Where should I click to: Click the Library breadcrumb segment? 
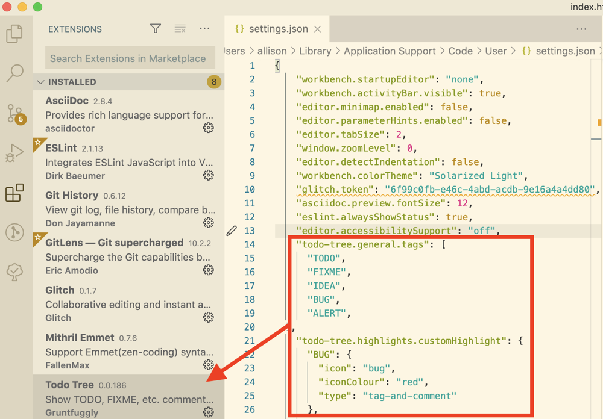(x=315, y=51)
